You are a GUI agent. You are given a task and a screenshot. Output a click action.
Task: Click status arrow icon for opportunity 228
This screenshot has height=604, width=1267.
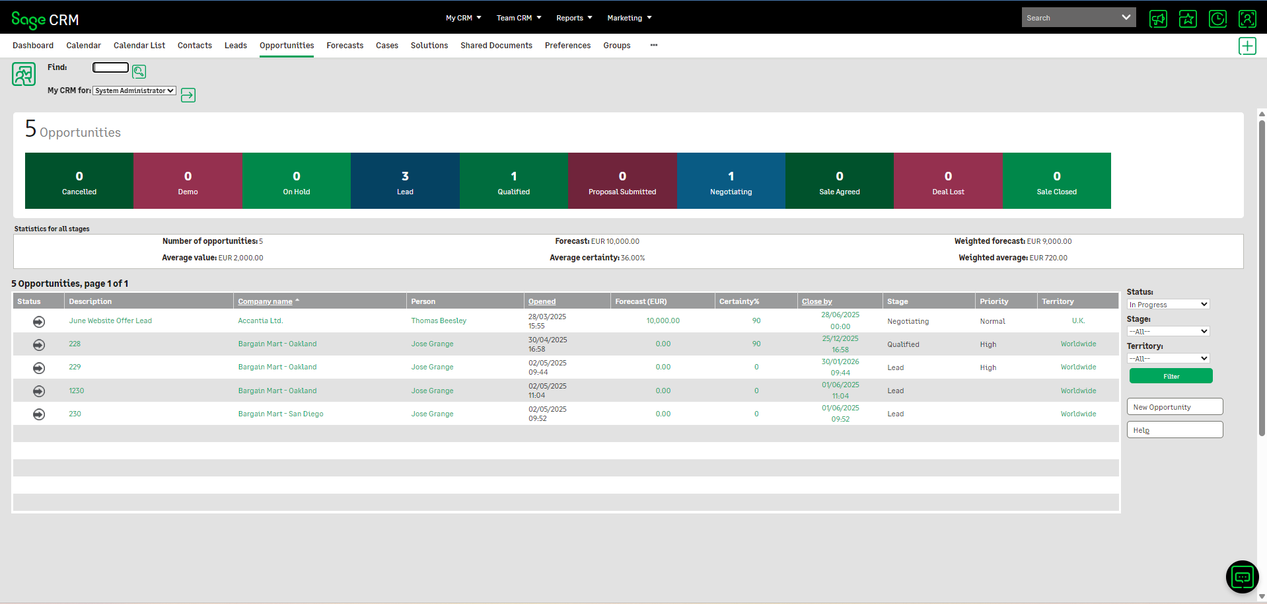pos(39,344)
